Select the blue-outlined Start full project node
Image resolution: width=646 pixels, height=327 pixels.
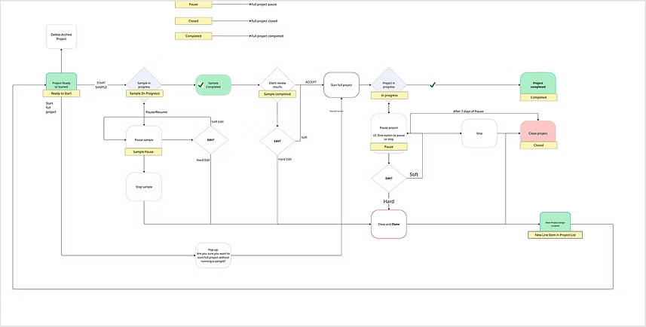pyautogui.click(x=341, y=85)
